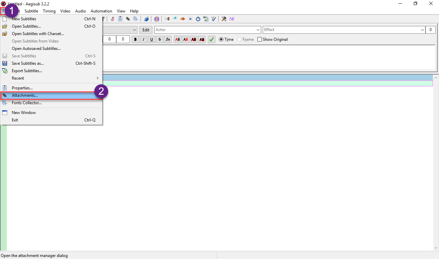The image size is (439, 259).
Task: Open Options via the hammer-and-wrench icon
Action: 224,19
